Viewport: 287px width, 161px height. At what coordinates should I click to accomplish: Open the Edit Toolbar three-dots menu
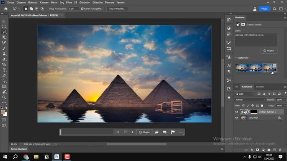pyautogui.click(x=4, y=103)
